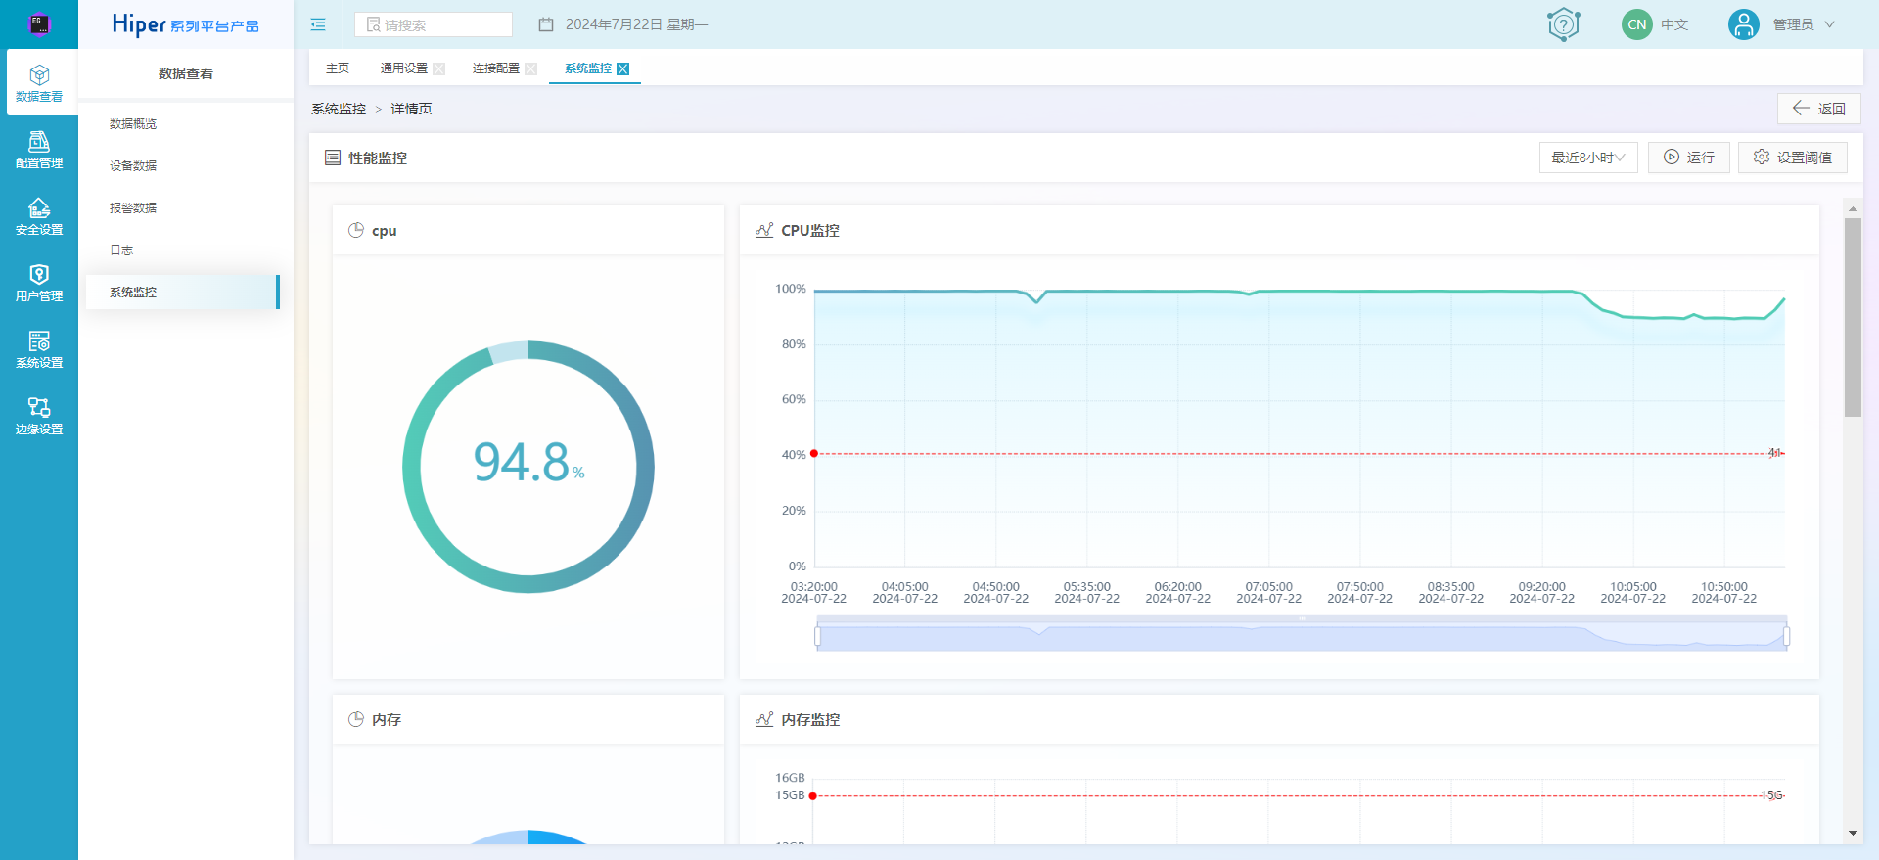Click the 内存监控 chart line icon
Image resolution: width=1879 pixels, height=860 pixels.
pos(764,719)
